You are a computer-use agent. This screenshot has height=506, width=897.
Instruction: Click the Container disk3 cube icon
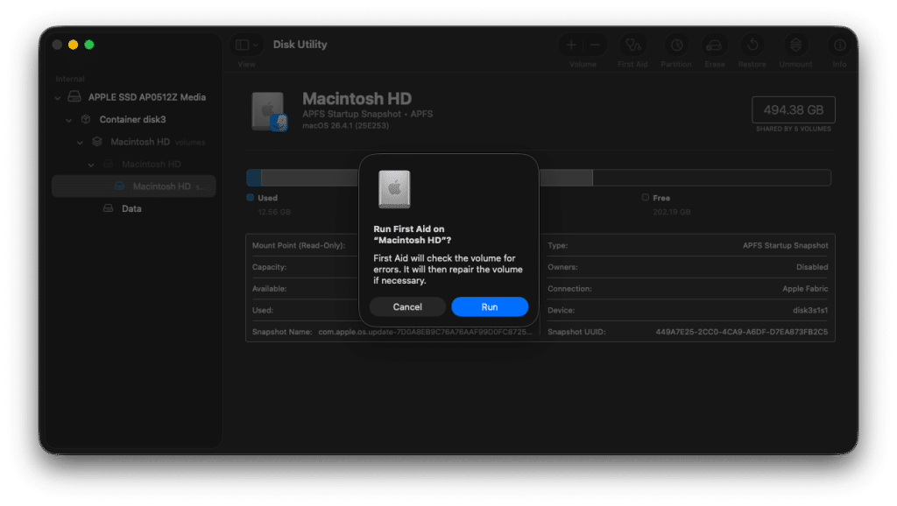pos(86,119)
